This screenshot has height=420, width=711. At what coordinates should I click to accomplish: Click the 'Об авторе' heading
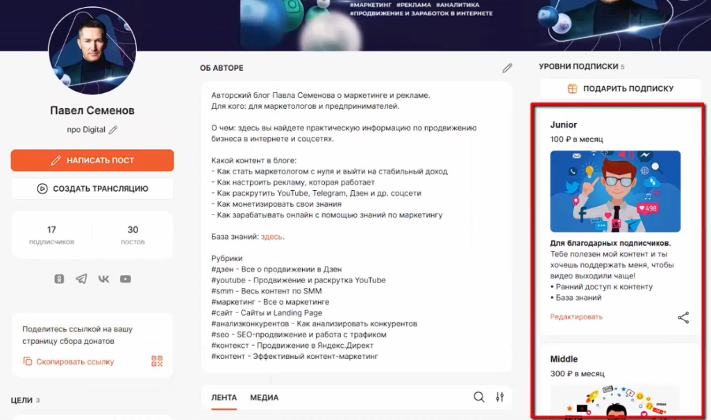pos(221,68)
